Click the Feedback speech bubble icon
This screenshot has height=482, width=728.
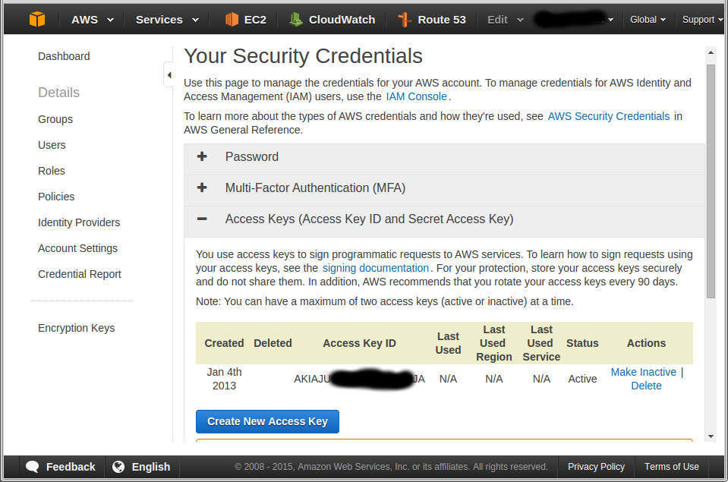[33, 466]
